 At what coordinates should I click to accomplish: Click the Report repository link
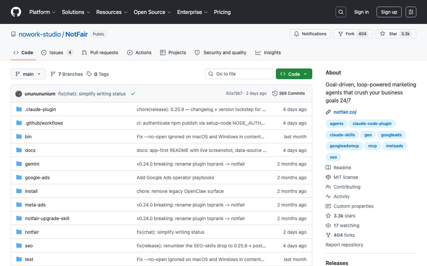[344, 245]
